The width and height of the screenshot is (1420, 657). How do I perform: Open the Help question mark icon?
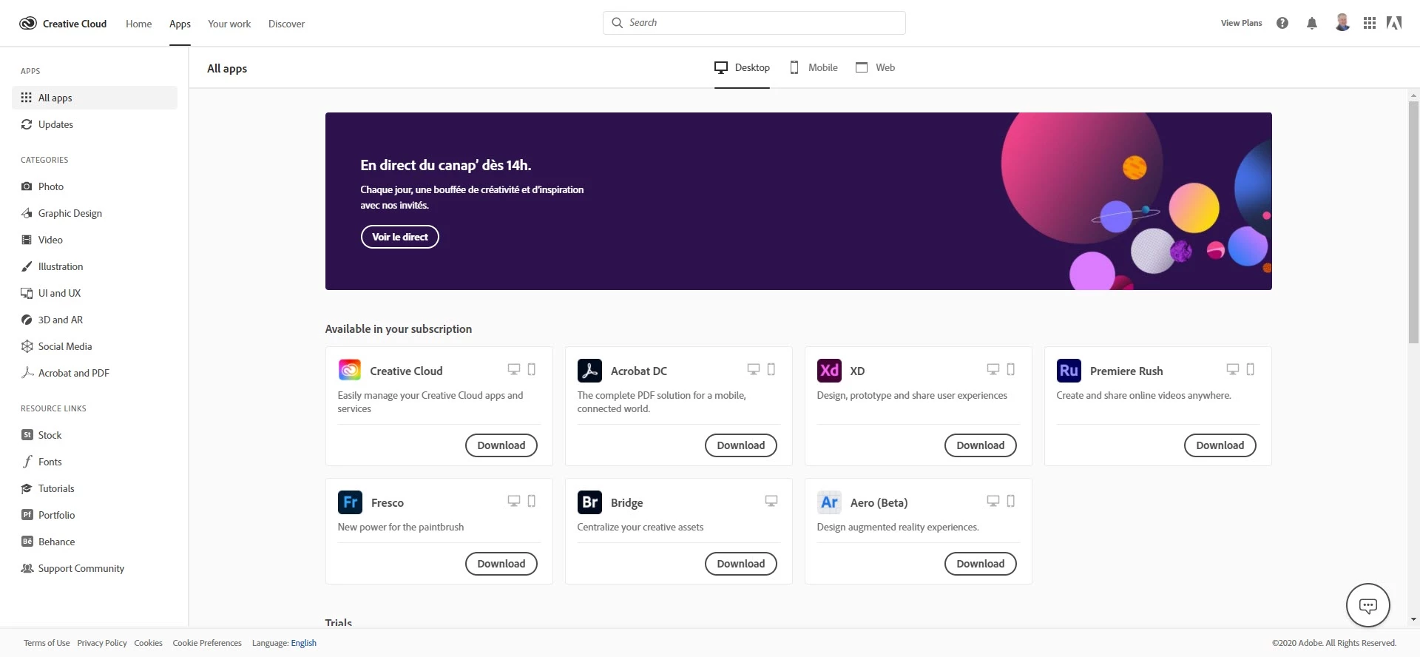pyautogui.click(x=1282, y=23)
